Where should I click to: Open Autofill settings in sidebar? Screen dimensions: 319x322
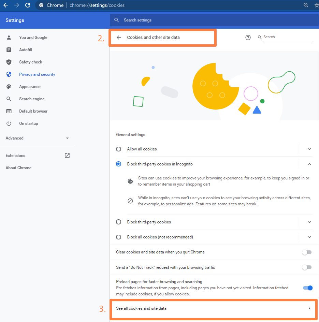pos(26,50)
